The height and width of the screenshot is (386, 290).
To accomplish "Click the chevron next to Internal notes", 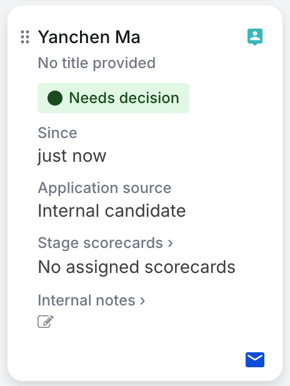I will 142,300.
